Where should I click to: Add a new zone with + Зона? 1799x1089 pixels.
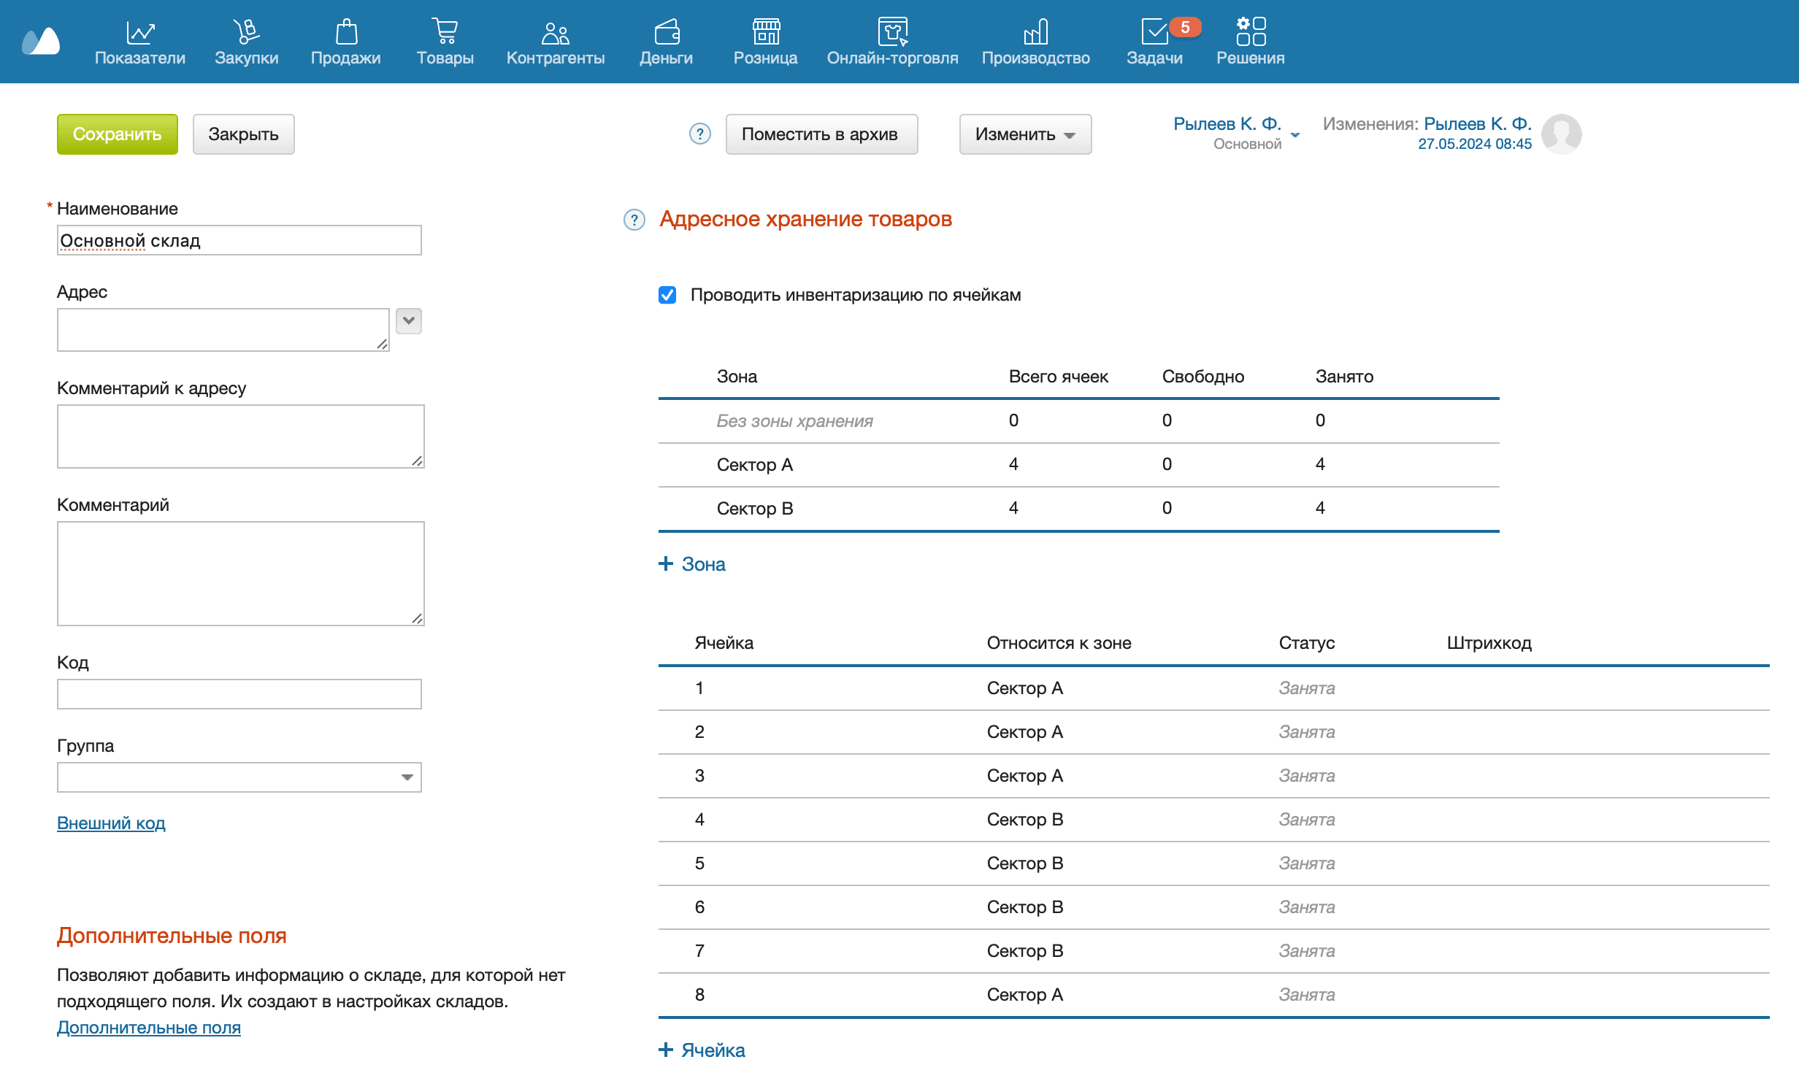pyautogui.click(x=692, y=564)
